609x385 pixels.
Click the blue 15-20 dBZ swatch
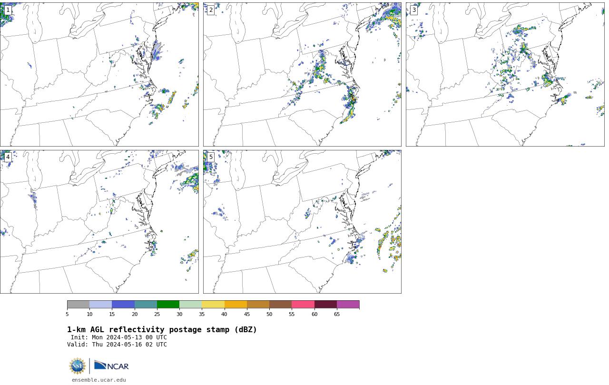click(x=123, y=305)
